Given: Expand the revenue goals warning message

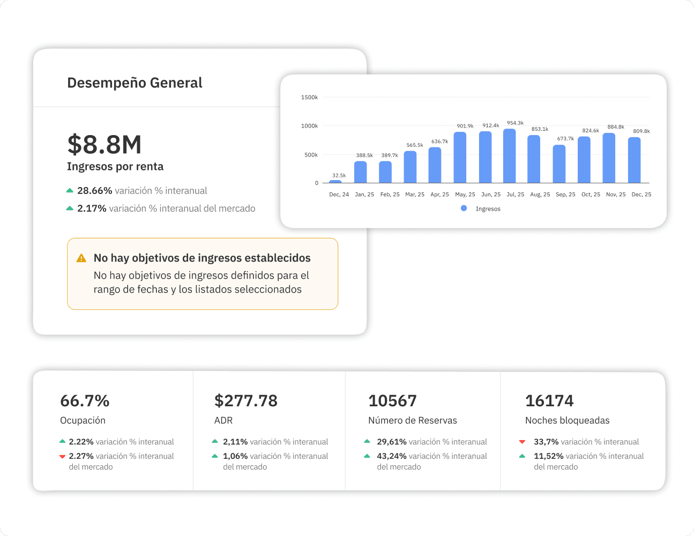Looking at the screenshot, I should (202, 274).
